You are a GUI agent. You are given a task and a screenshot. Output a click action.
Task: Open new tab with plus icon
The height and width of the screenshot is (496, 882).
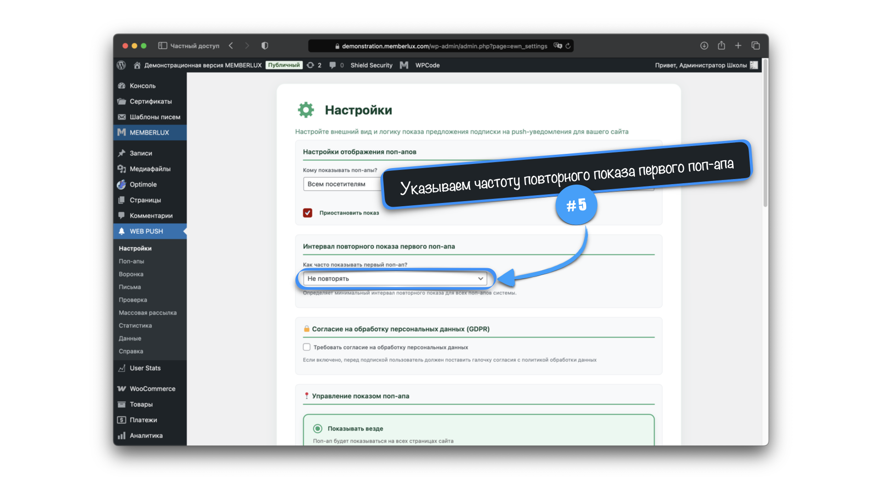click(x=738, y=46)
